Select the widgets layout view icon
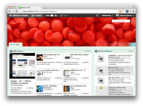This screenshot has height=106, width=143. 52,16
